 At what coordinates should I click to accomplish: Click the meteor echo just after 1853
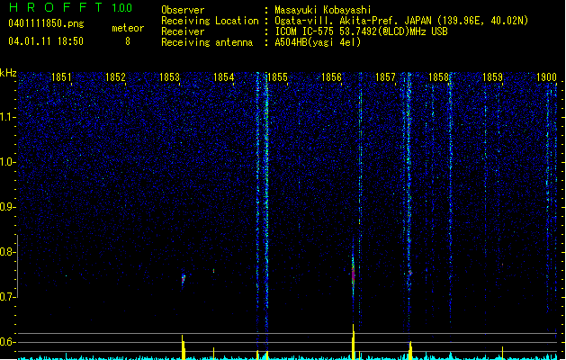pyautogui.click(x=184, y=279)
